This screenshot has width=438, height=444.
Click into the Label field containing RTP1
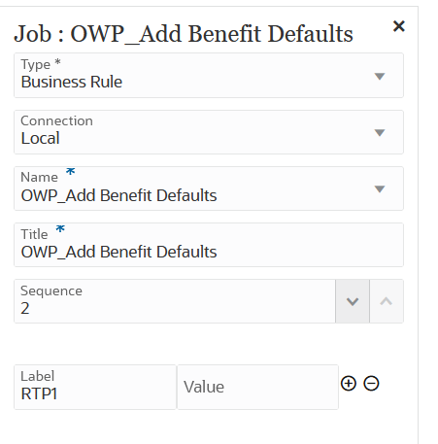pos(95,387)
